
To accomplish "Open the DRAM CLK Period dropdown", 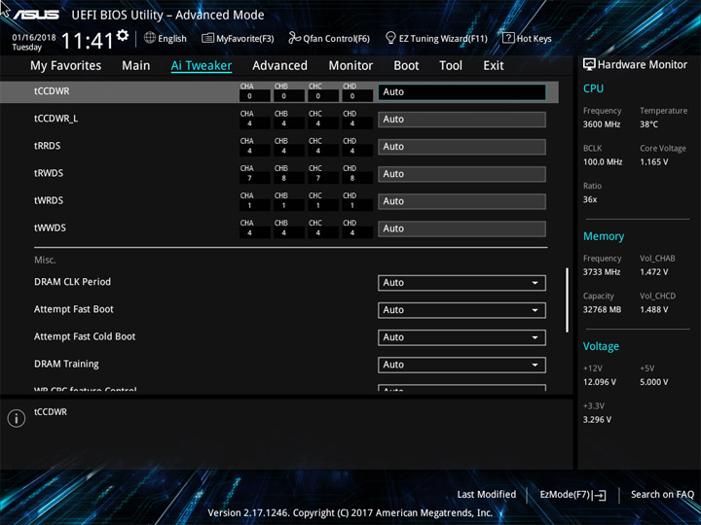I will [461, 283].
